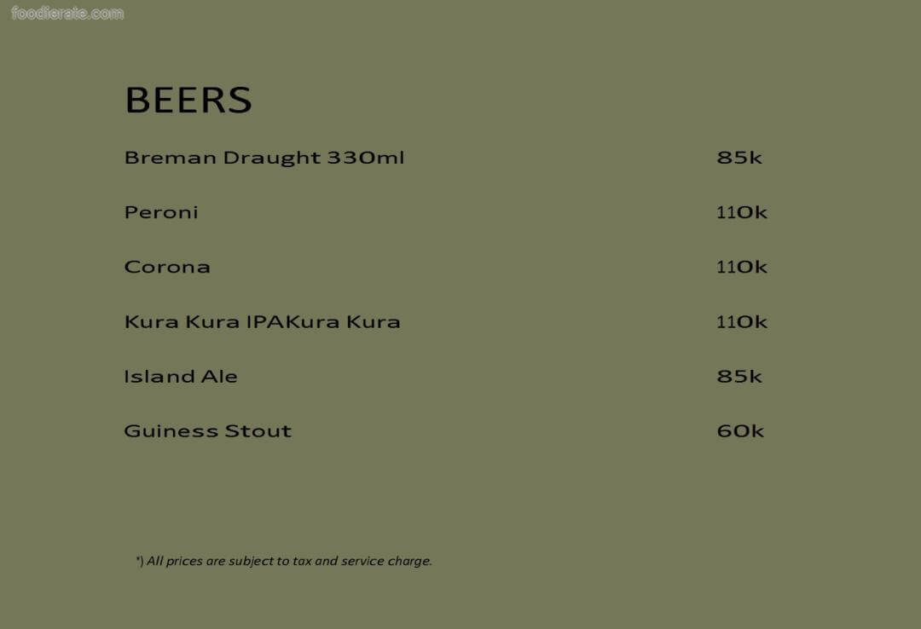
Task: Pick the Island Ale entry
Action: pos(181,377)
